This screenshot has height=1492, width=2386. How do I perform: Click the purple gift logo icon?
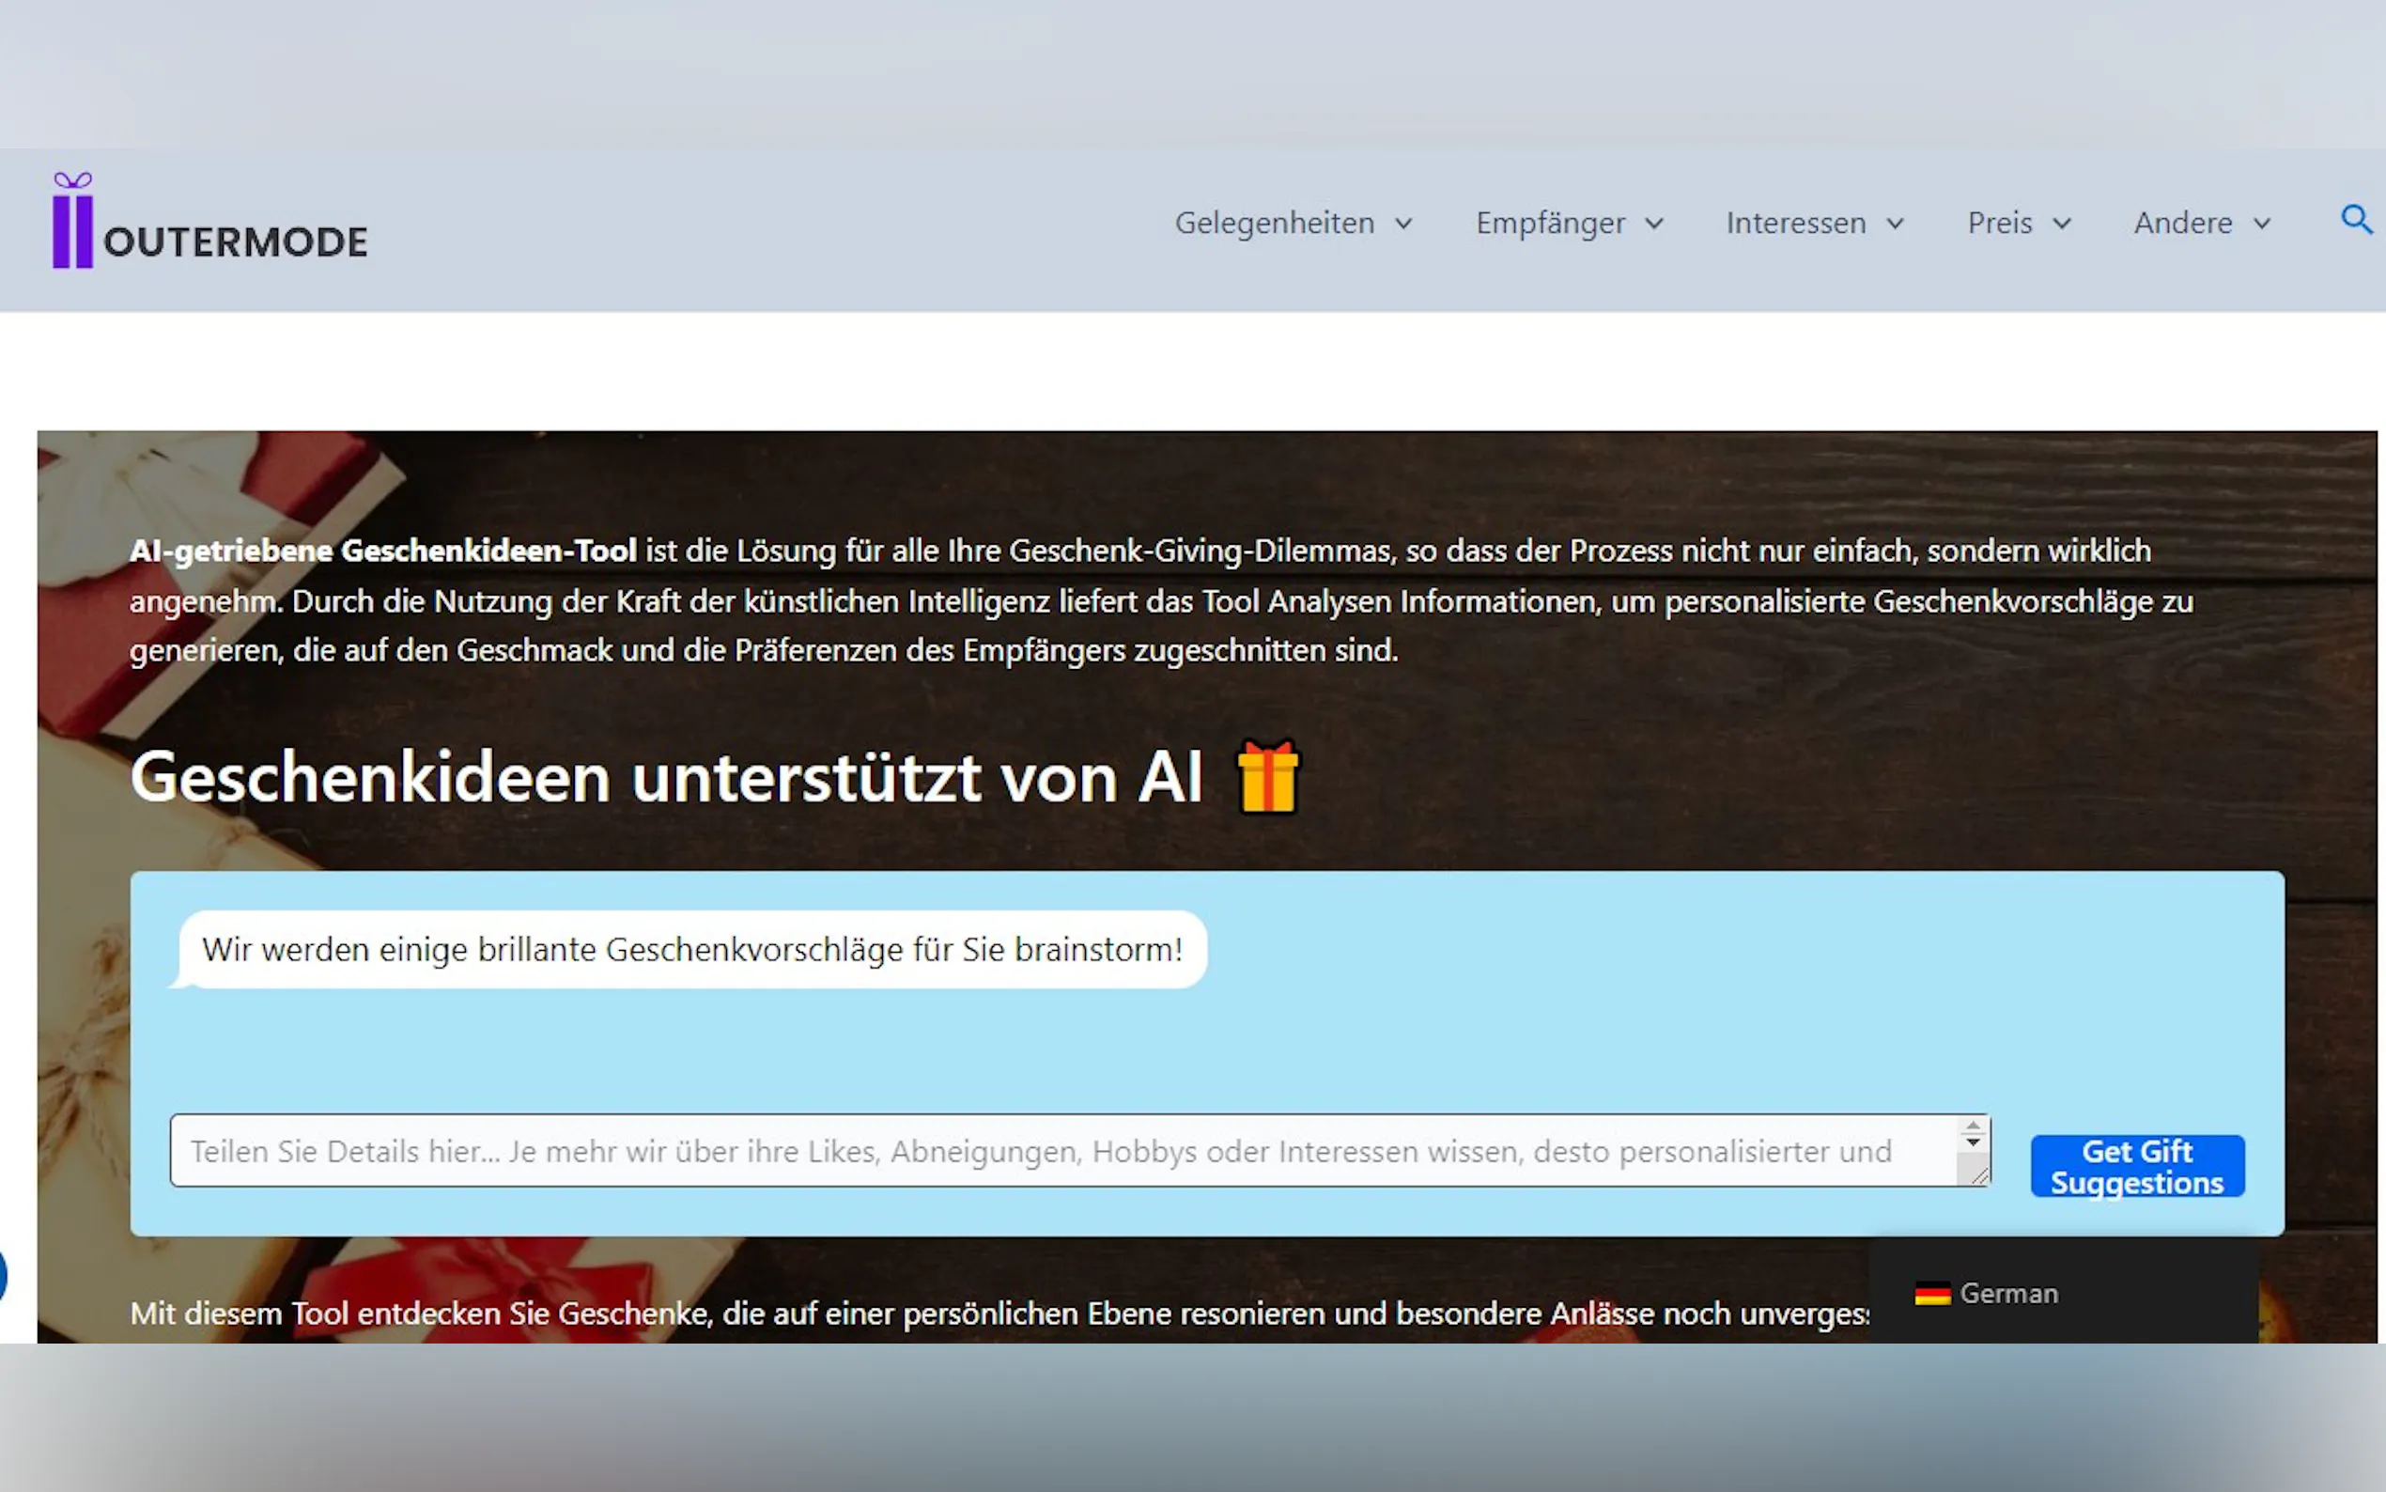click(72, 221)
